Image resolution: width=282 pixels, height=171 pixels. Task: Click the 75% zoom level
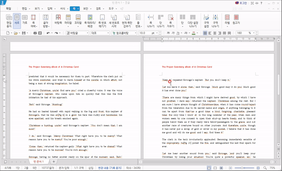pyautogui.click(x=272, y=168)
